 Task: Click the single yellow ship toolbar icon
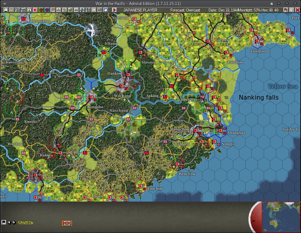[x=59, y=10]
